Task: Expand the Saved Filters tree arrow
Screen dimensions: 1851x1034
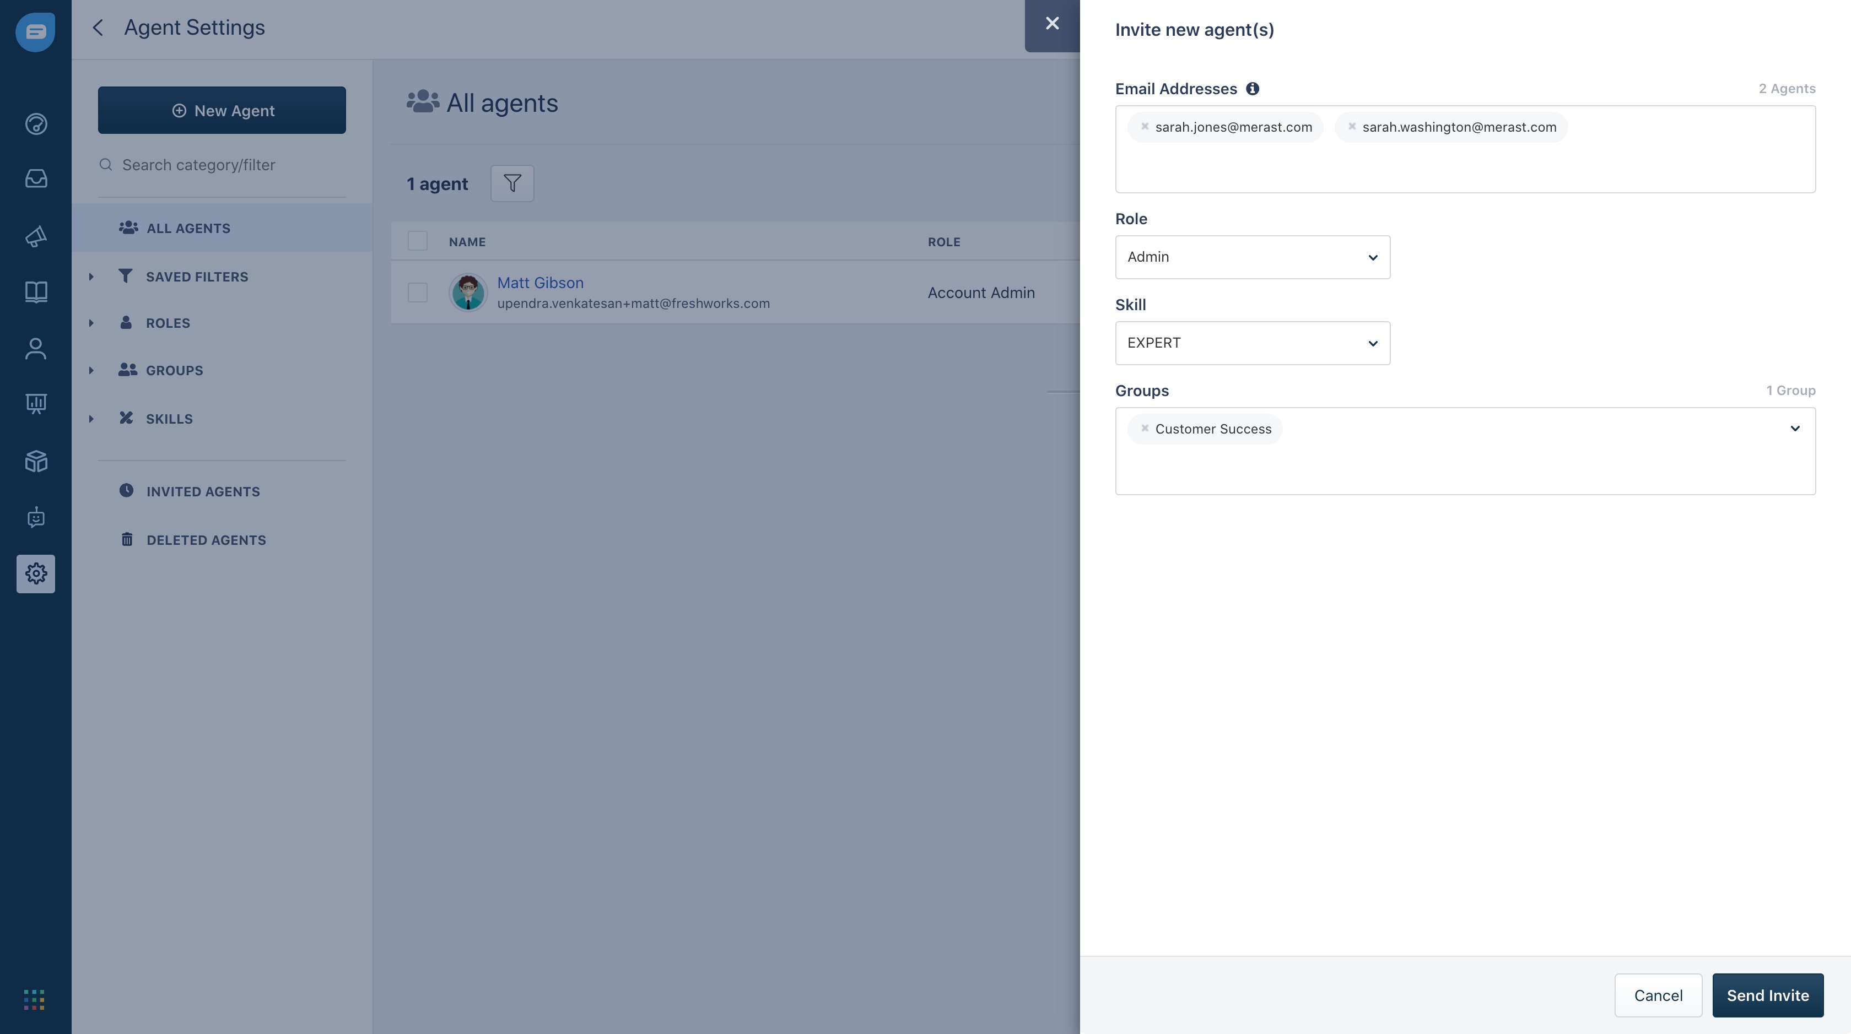Action: pyautogui.click(x=91, y=277)
